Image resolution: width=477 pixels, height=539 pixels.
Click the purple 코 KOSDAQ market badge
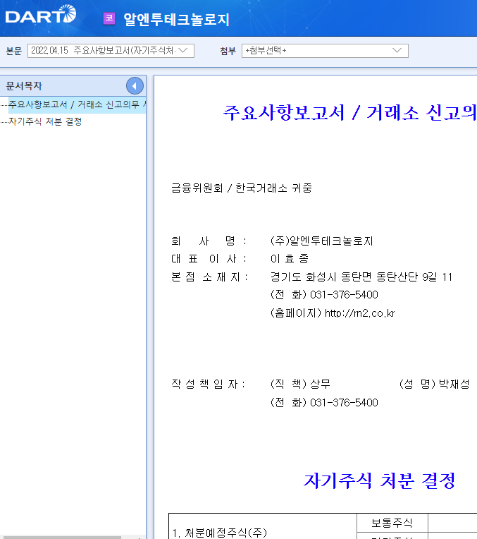[109, 18]
